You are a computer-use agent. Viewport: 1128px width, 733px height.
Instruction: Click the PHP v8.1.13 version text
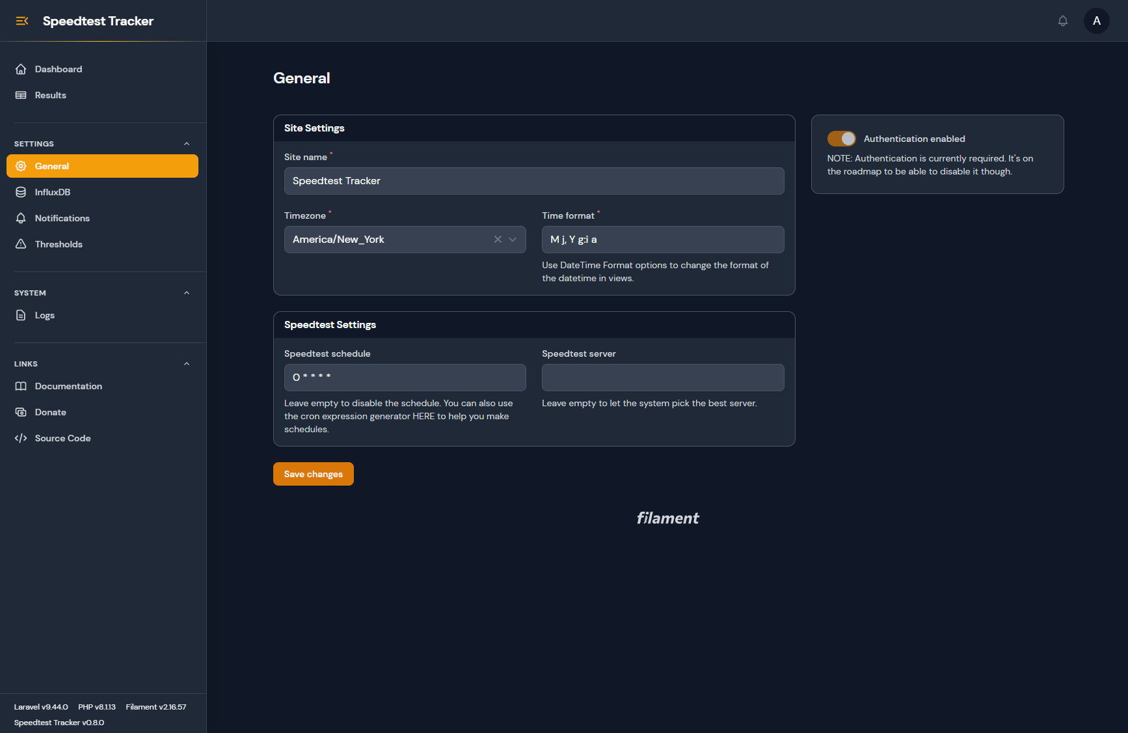click(97, 707)
